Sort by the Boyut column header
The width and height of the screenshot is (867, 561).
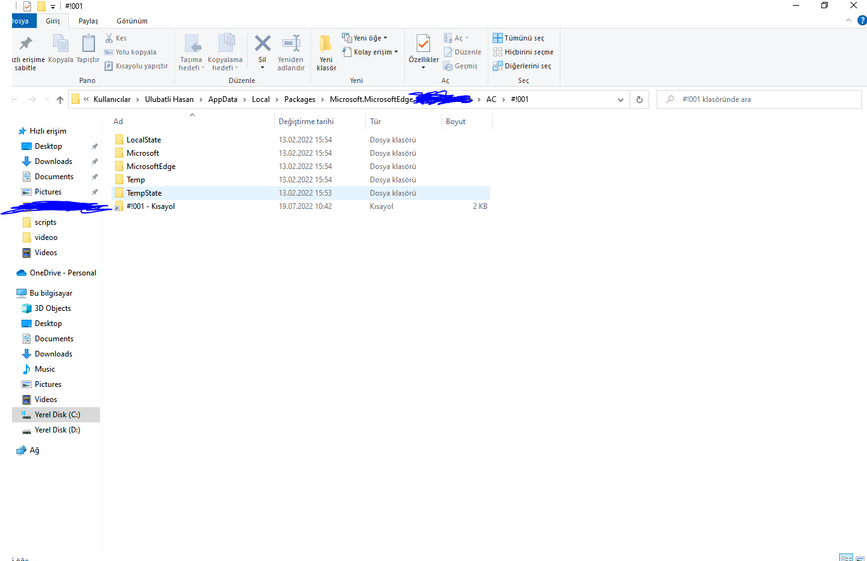coord(456,122)
